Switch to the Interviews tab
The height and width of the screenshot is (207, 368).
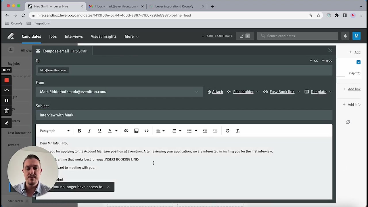74,37
